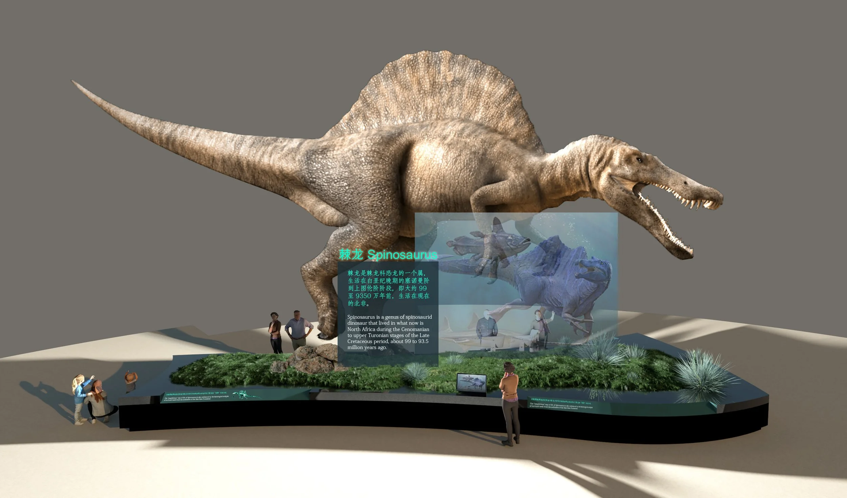Click the Chinese description paragraph in info panel
Image resolution: width=847 pixels, height=498 pixels.
[388, 288]
